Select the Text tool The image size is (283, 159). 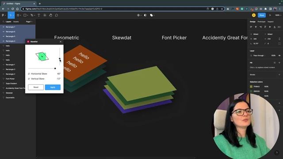point(39,15)
